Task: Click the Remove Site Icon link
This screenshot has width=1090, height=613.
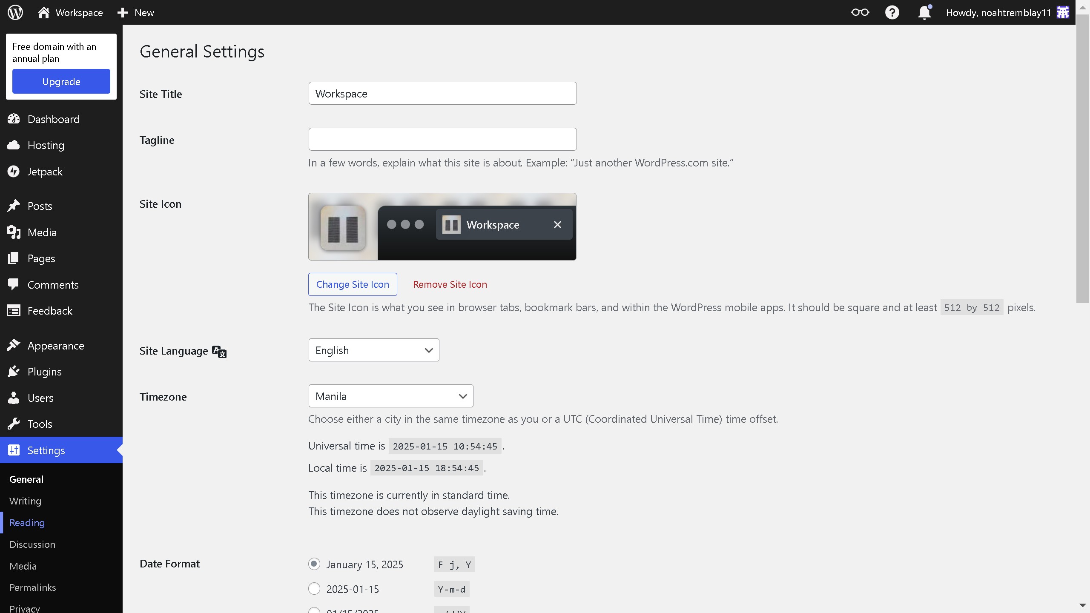Action: [450, 284]
